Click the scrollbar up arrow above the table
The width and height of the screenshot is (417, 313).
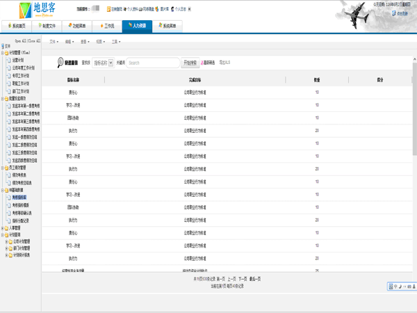point(415,59)
